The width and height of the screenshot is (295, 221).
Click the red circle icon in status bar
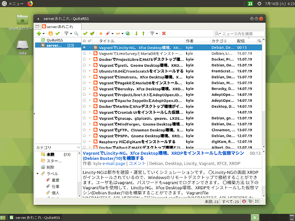[244, 202]
